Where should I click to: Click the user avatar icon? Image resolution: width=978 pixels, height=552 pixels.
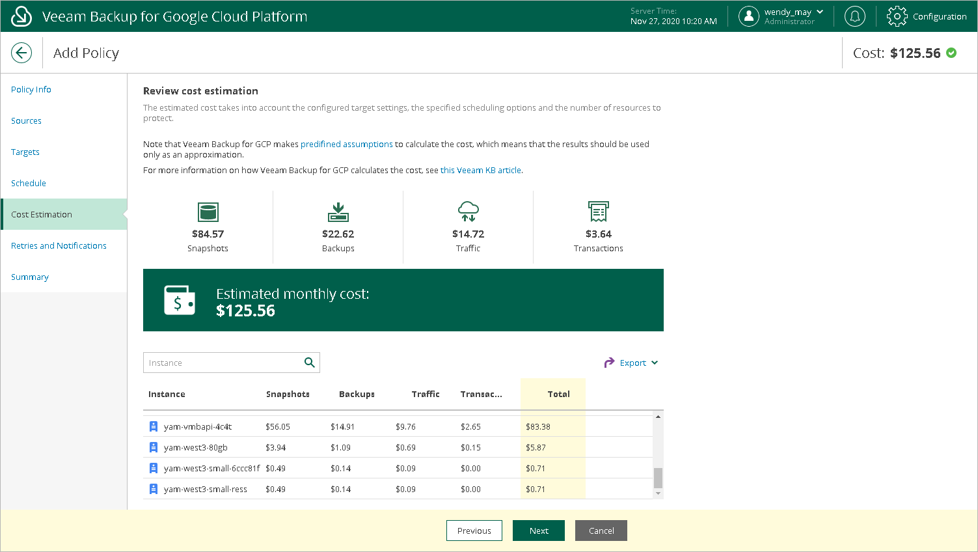point(749,16)
